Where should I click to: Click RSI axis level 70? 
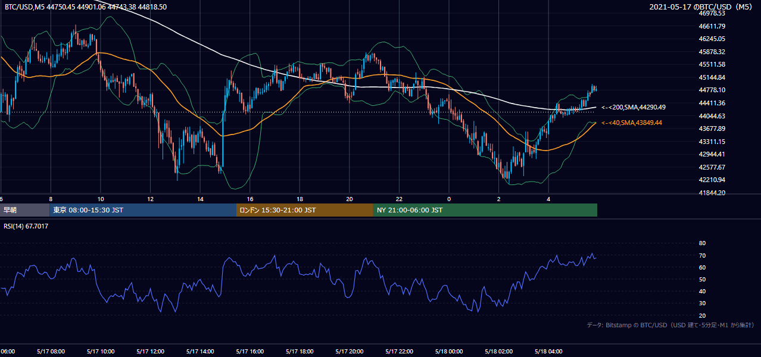pyautogui.click(x=702, y=255)
